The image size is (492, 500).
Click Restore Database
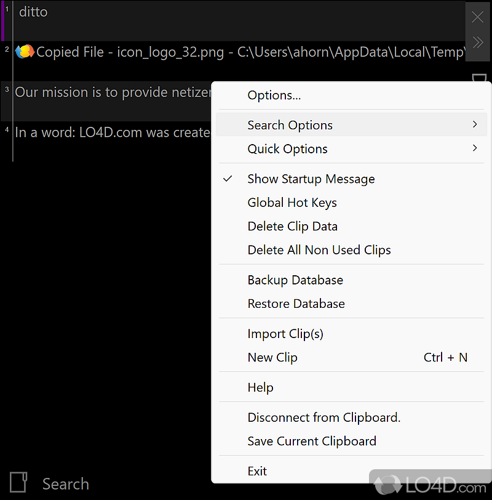(296, 304)
